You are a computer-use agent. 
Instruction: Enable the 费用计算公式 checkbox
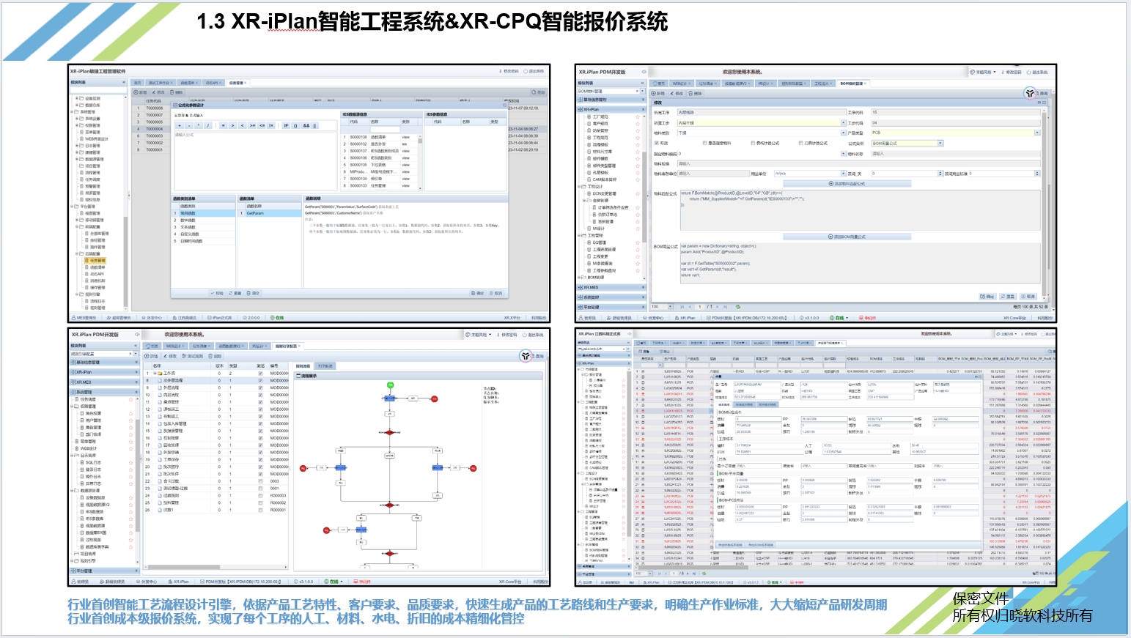(753, 143)
